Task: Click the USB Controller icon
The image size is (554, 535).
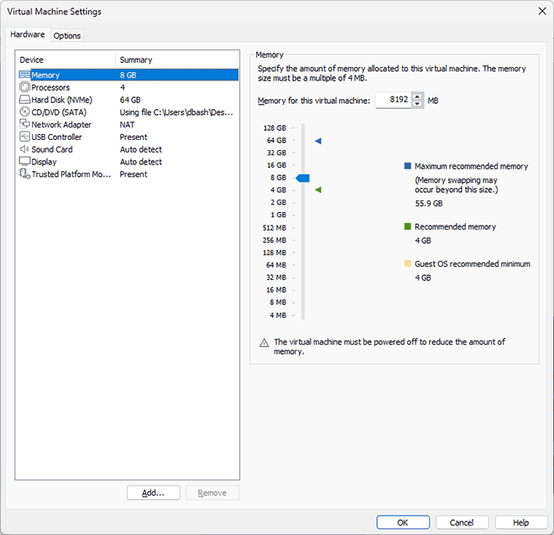Action: 24,137
